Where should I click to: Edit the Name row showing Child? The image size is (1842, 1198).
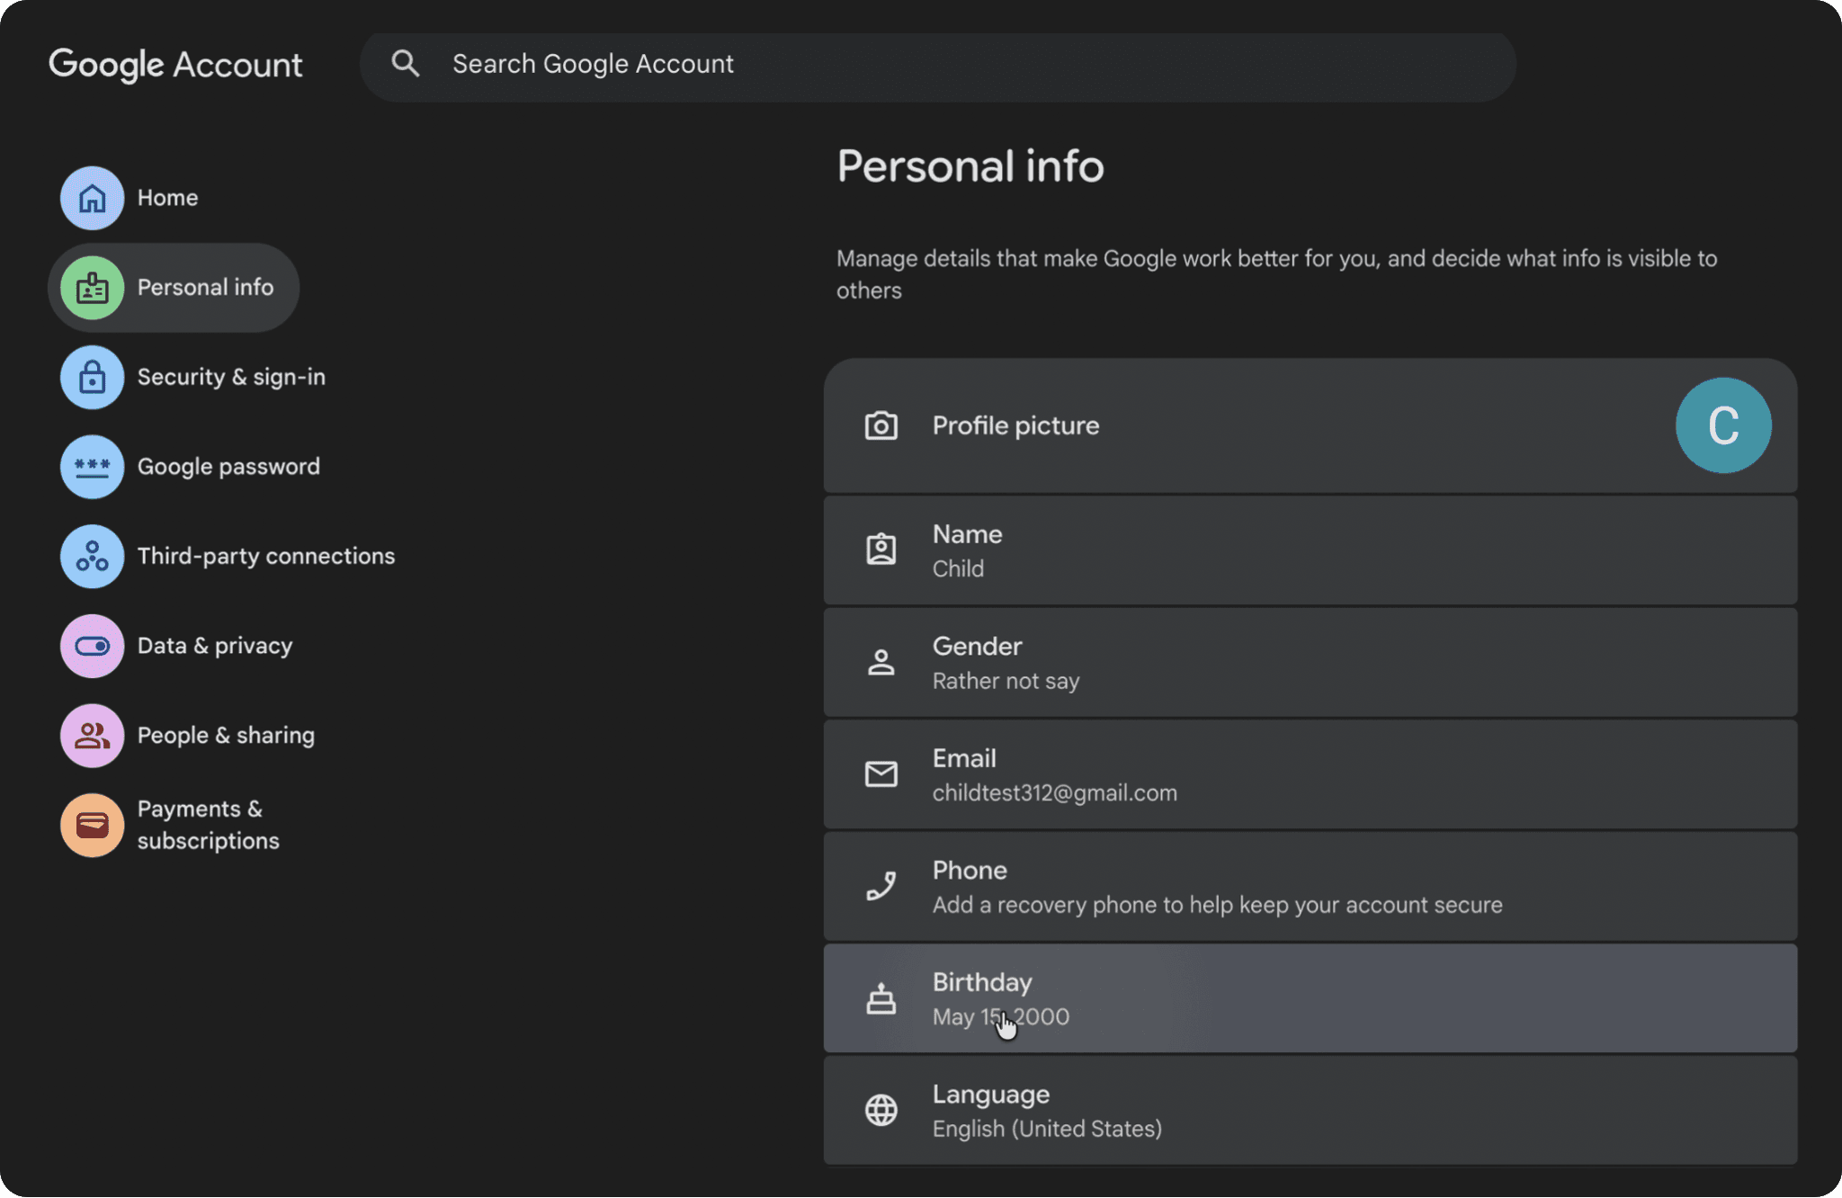1310,550
